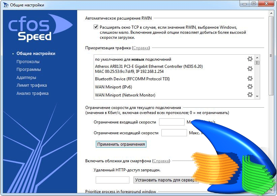Select Общие настройки in the sidebar
Viewport: 277px width, 196px height.
[x=36, y=53]
